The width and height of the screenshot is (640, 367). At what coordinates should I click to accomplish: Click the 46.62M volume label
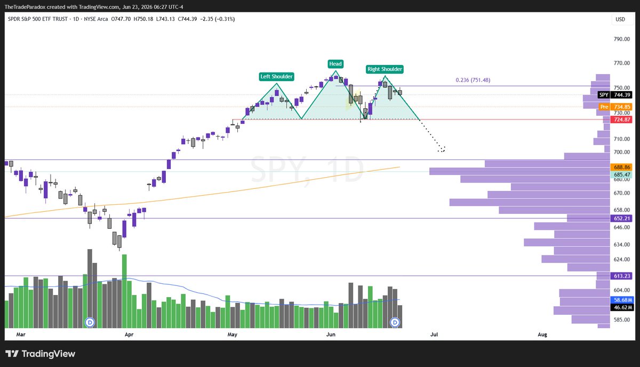point(622,308)
